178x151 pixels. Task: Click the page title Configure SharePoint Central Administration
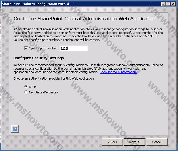coord(85,19)
